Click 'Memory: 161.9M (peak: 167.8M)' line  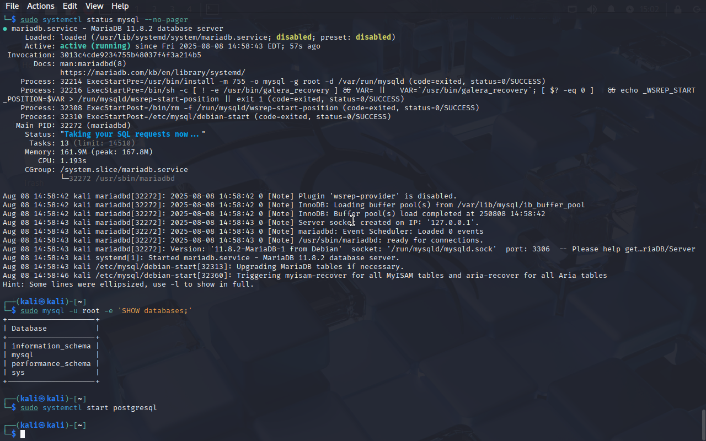click(89, 152)
